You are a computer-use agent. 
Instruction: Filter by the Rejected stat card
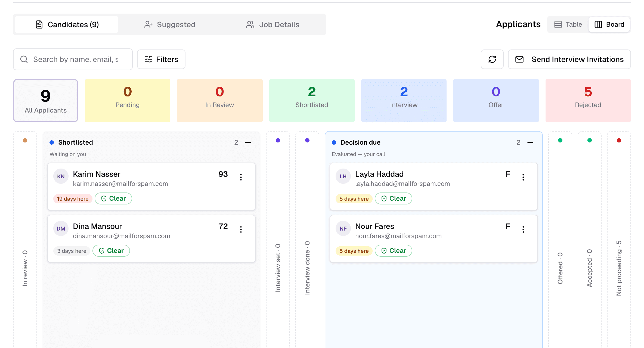(588, 101)
